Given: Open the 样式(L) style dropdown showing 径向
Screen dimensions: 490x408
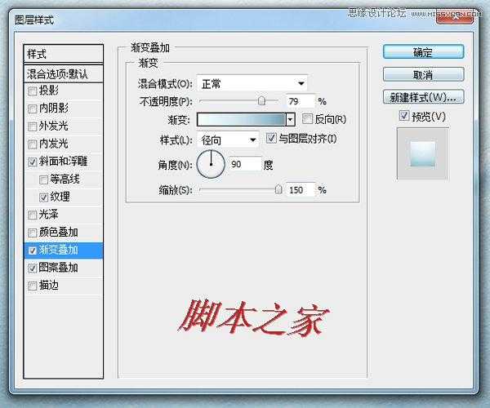Looking at the screenshot, I should coord(228,140).
